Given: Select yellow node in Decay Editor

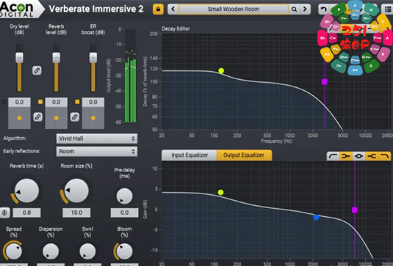Looking at the screenshot, I should 221,71.
